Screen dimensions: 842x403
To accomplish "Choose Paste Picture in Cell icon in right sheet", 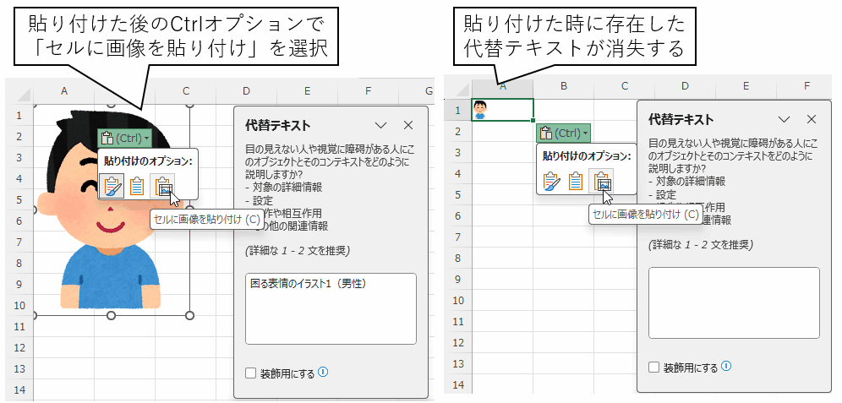I will pos(600,181).
